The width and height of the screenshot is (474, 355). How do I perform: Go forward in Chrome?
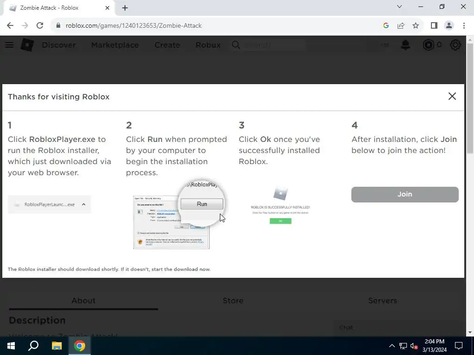[x=25, y=26]
